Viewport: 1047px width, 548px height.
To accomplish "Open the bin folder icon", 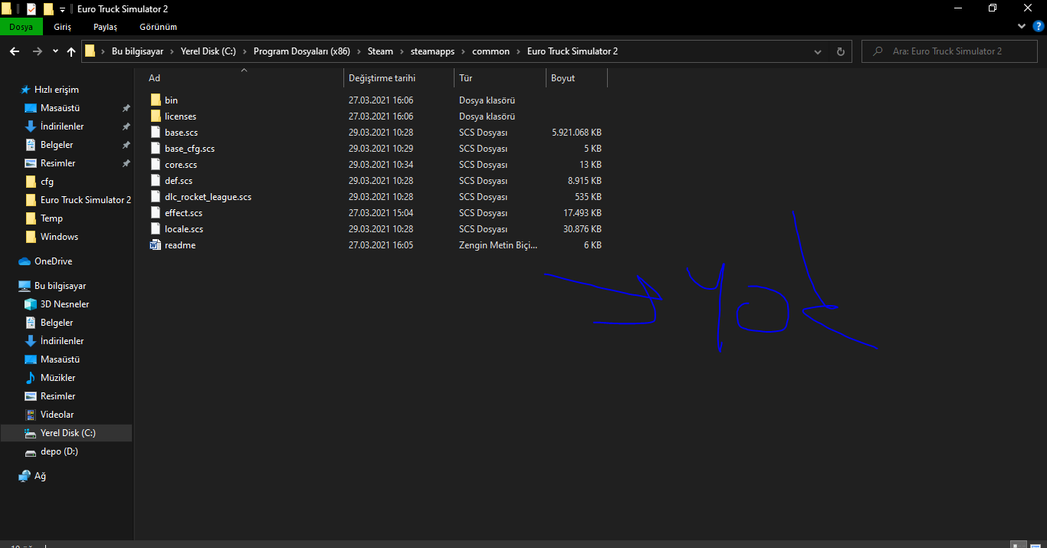I will coord(156,100).
